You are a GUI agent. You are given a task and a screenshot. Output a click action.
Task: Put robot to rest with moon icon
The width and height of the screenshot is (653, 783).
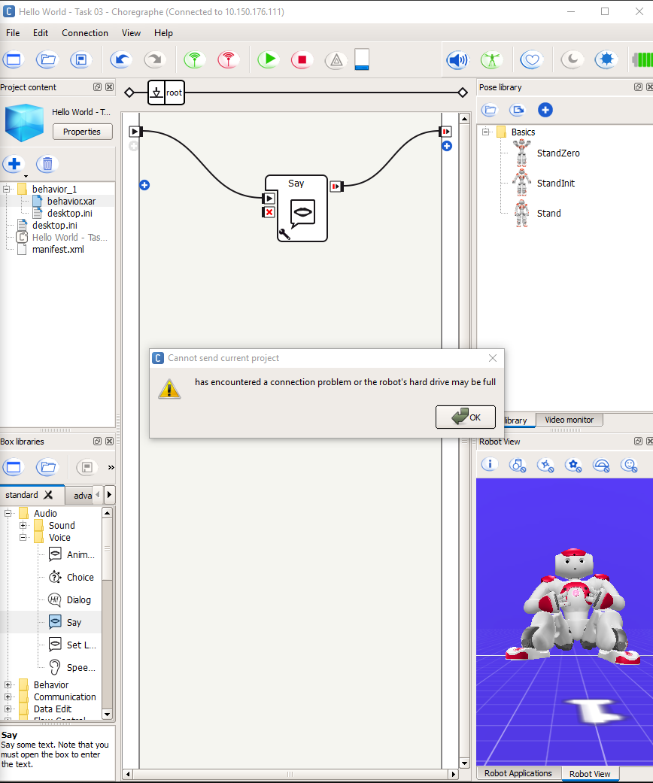pos(573,60)
